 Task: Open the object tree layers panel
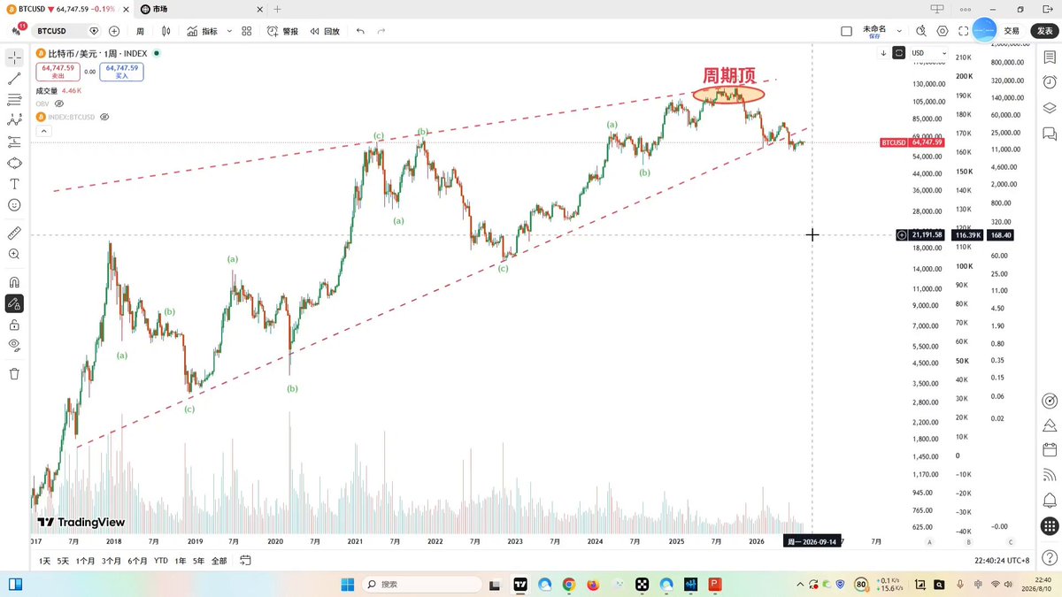[x=1050, y=109]
